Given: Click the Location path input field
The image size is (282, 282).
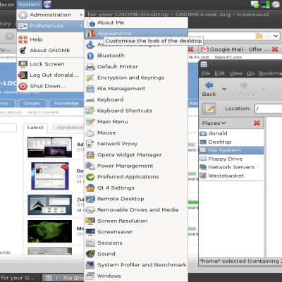Looking at the screenshot, I should pyautogui.click(x=269, y=109).
